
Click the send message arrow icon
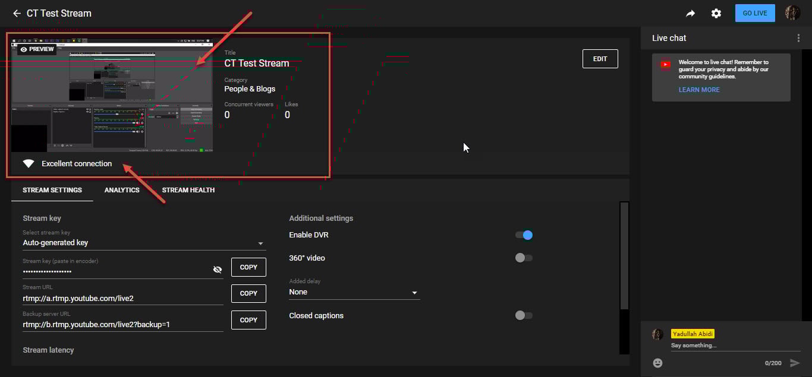point(795,363)
